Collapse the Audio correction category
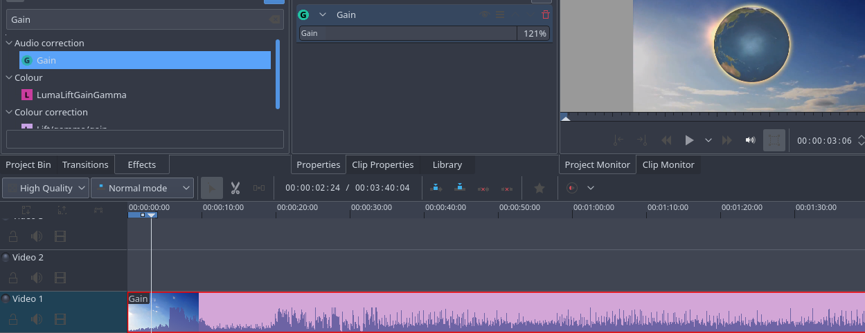The image size is (865, 333). (x=9, y=43)
